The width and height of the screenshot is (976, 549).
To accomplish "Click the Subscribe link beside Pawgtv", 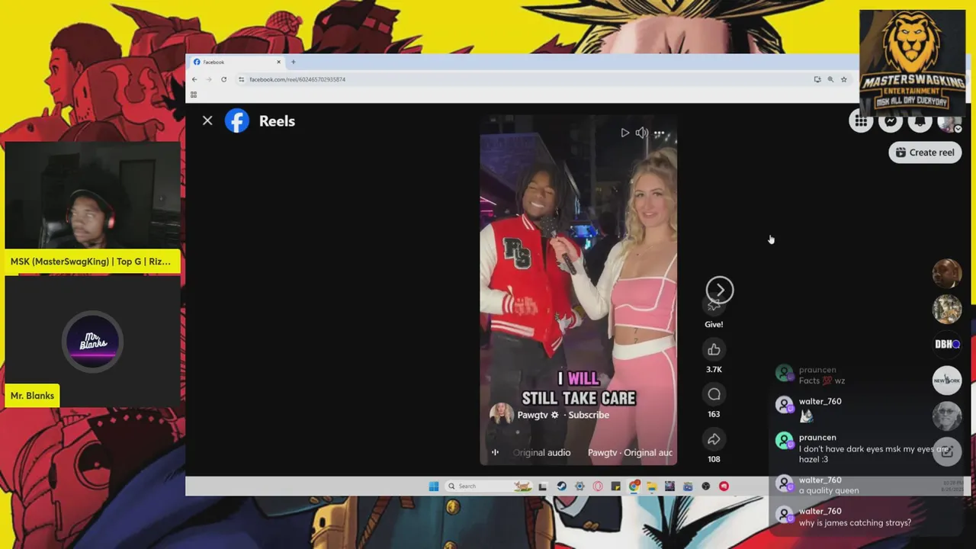I will click(589, 415).
